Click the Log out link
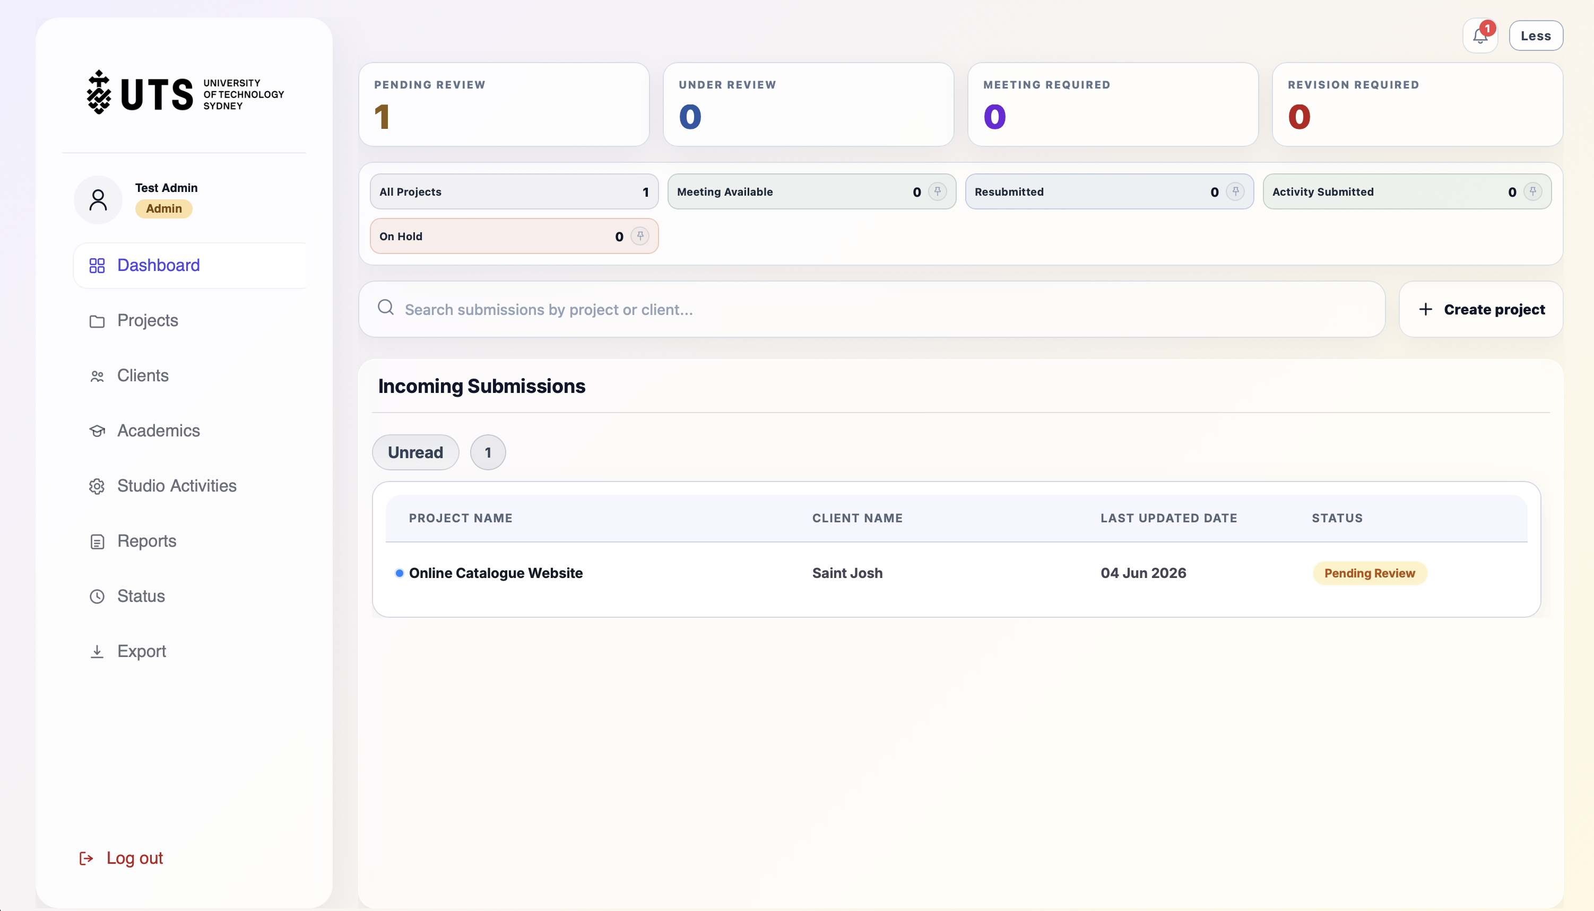The height and width of the screenshot is (911, 1594). 122,858
